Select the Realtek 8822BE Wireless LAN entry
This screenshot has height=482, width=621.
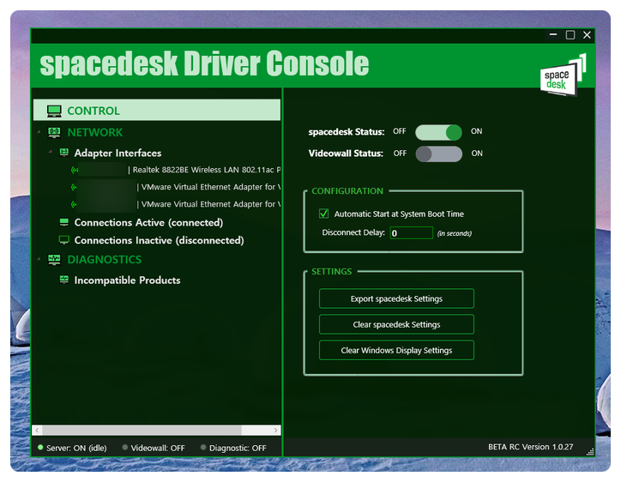[206, 170]
